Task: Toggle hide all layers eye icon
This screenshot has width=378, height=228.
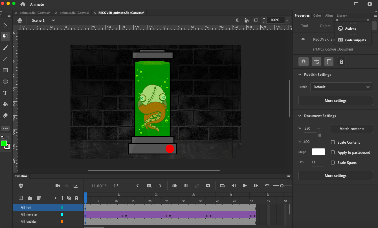Action: tap(69, 198)
